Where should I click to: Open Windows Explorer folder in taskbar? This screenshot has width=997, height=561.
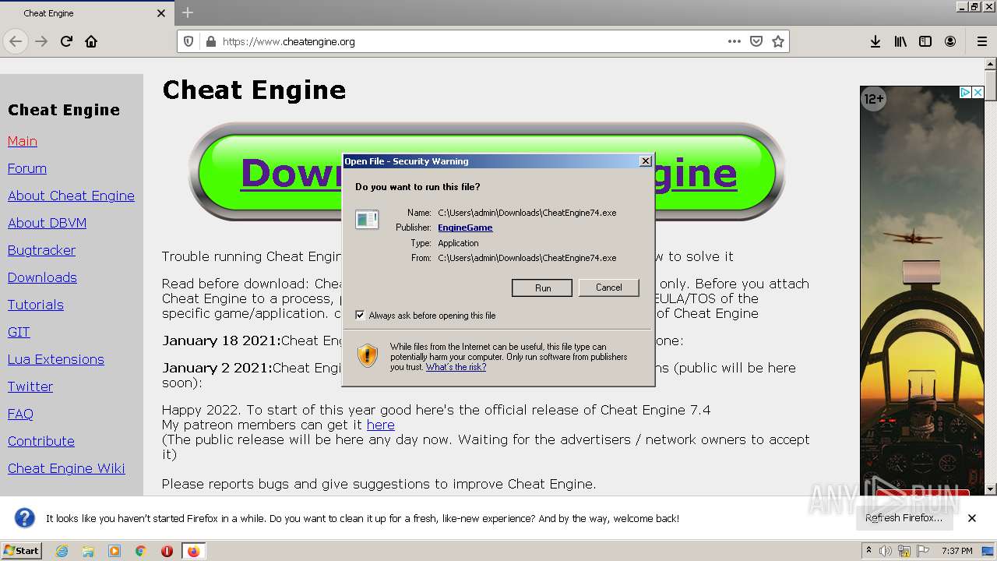88,551
